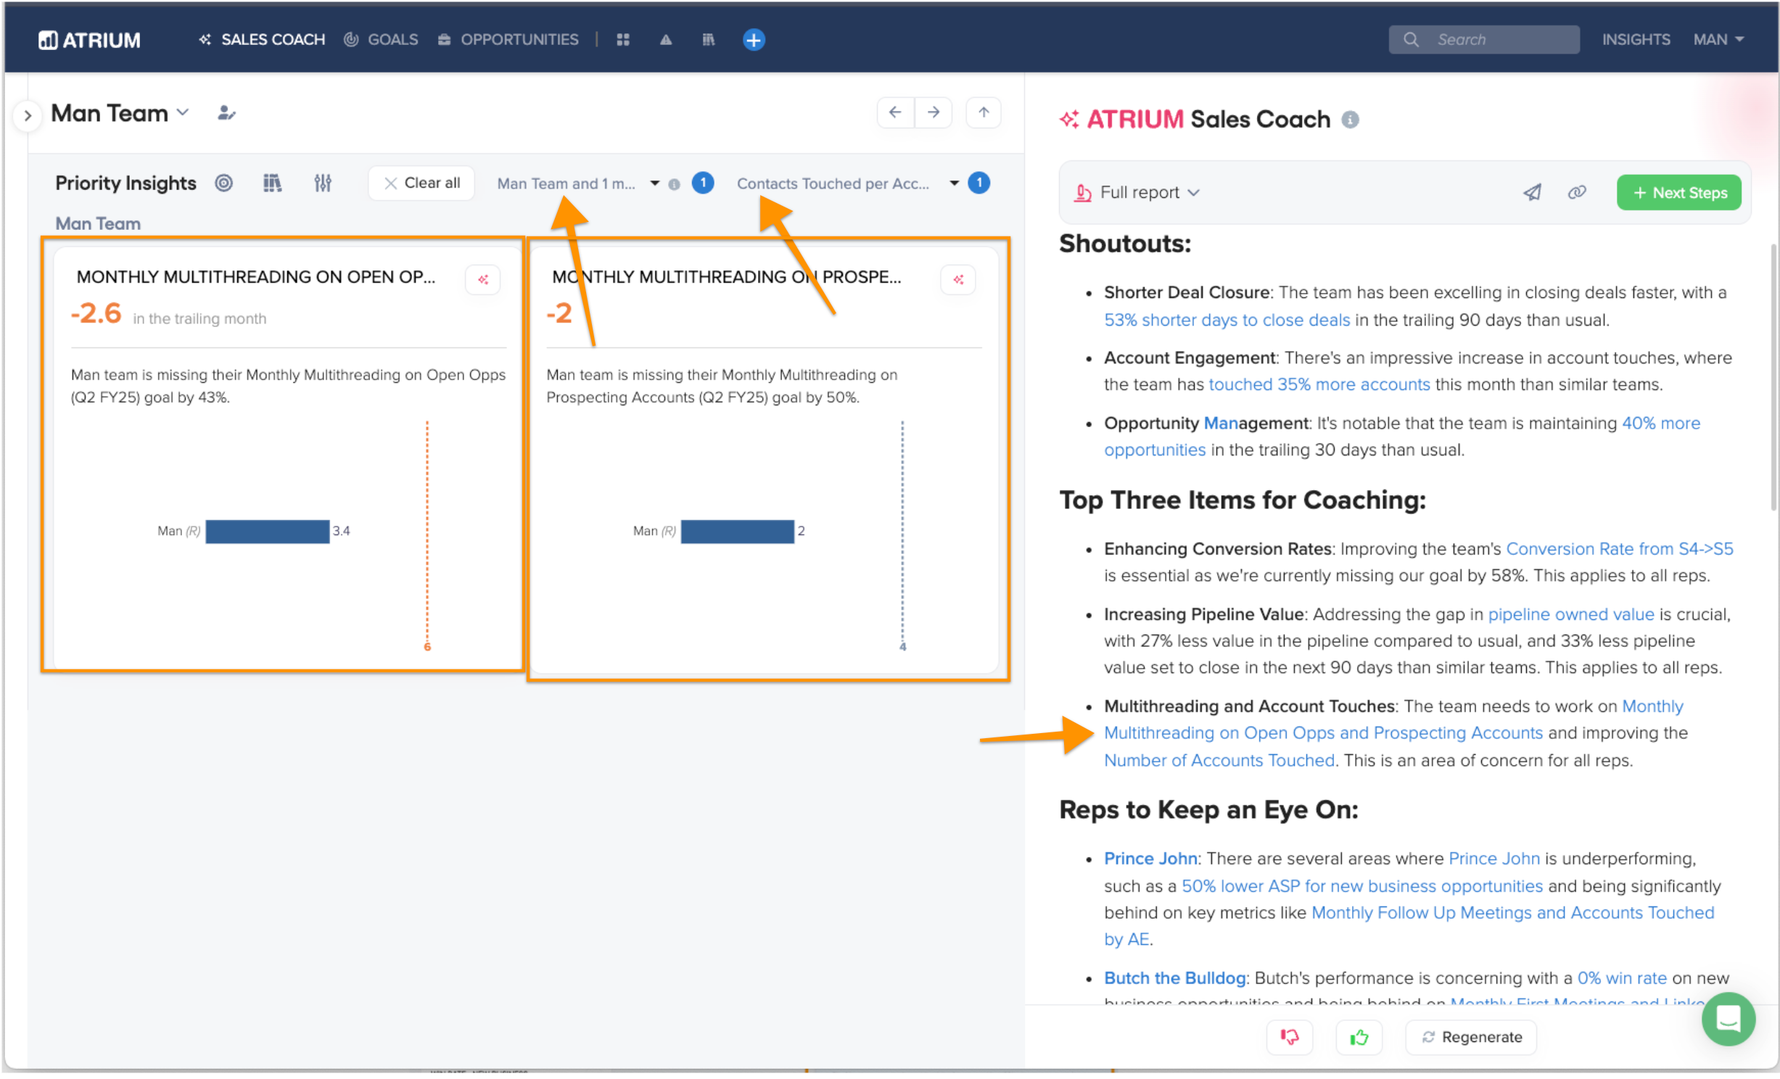Open the bold 'Prince John:' rep link
This screenshot has height=1079, width=1780.
1152,859
